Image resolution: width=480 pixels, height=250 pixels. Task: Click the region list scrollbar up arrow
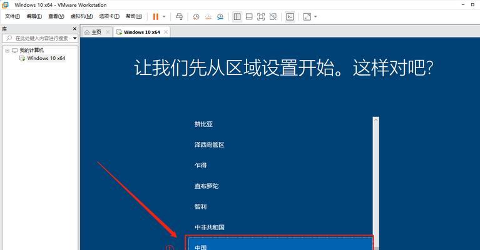coord(376,120)
